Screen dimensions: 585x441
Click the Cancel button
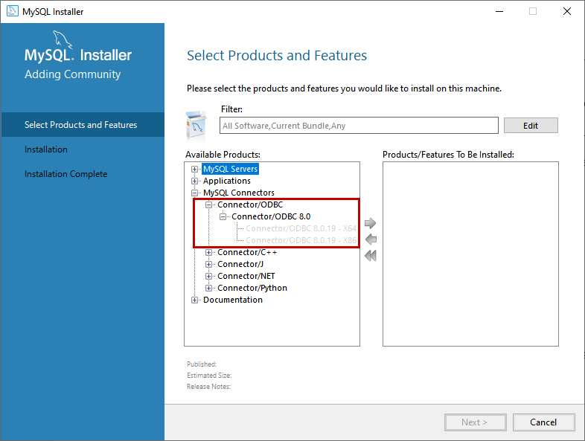click(x=543, y=422)
